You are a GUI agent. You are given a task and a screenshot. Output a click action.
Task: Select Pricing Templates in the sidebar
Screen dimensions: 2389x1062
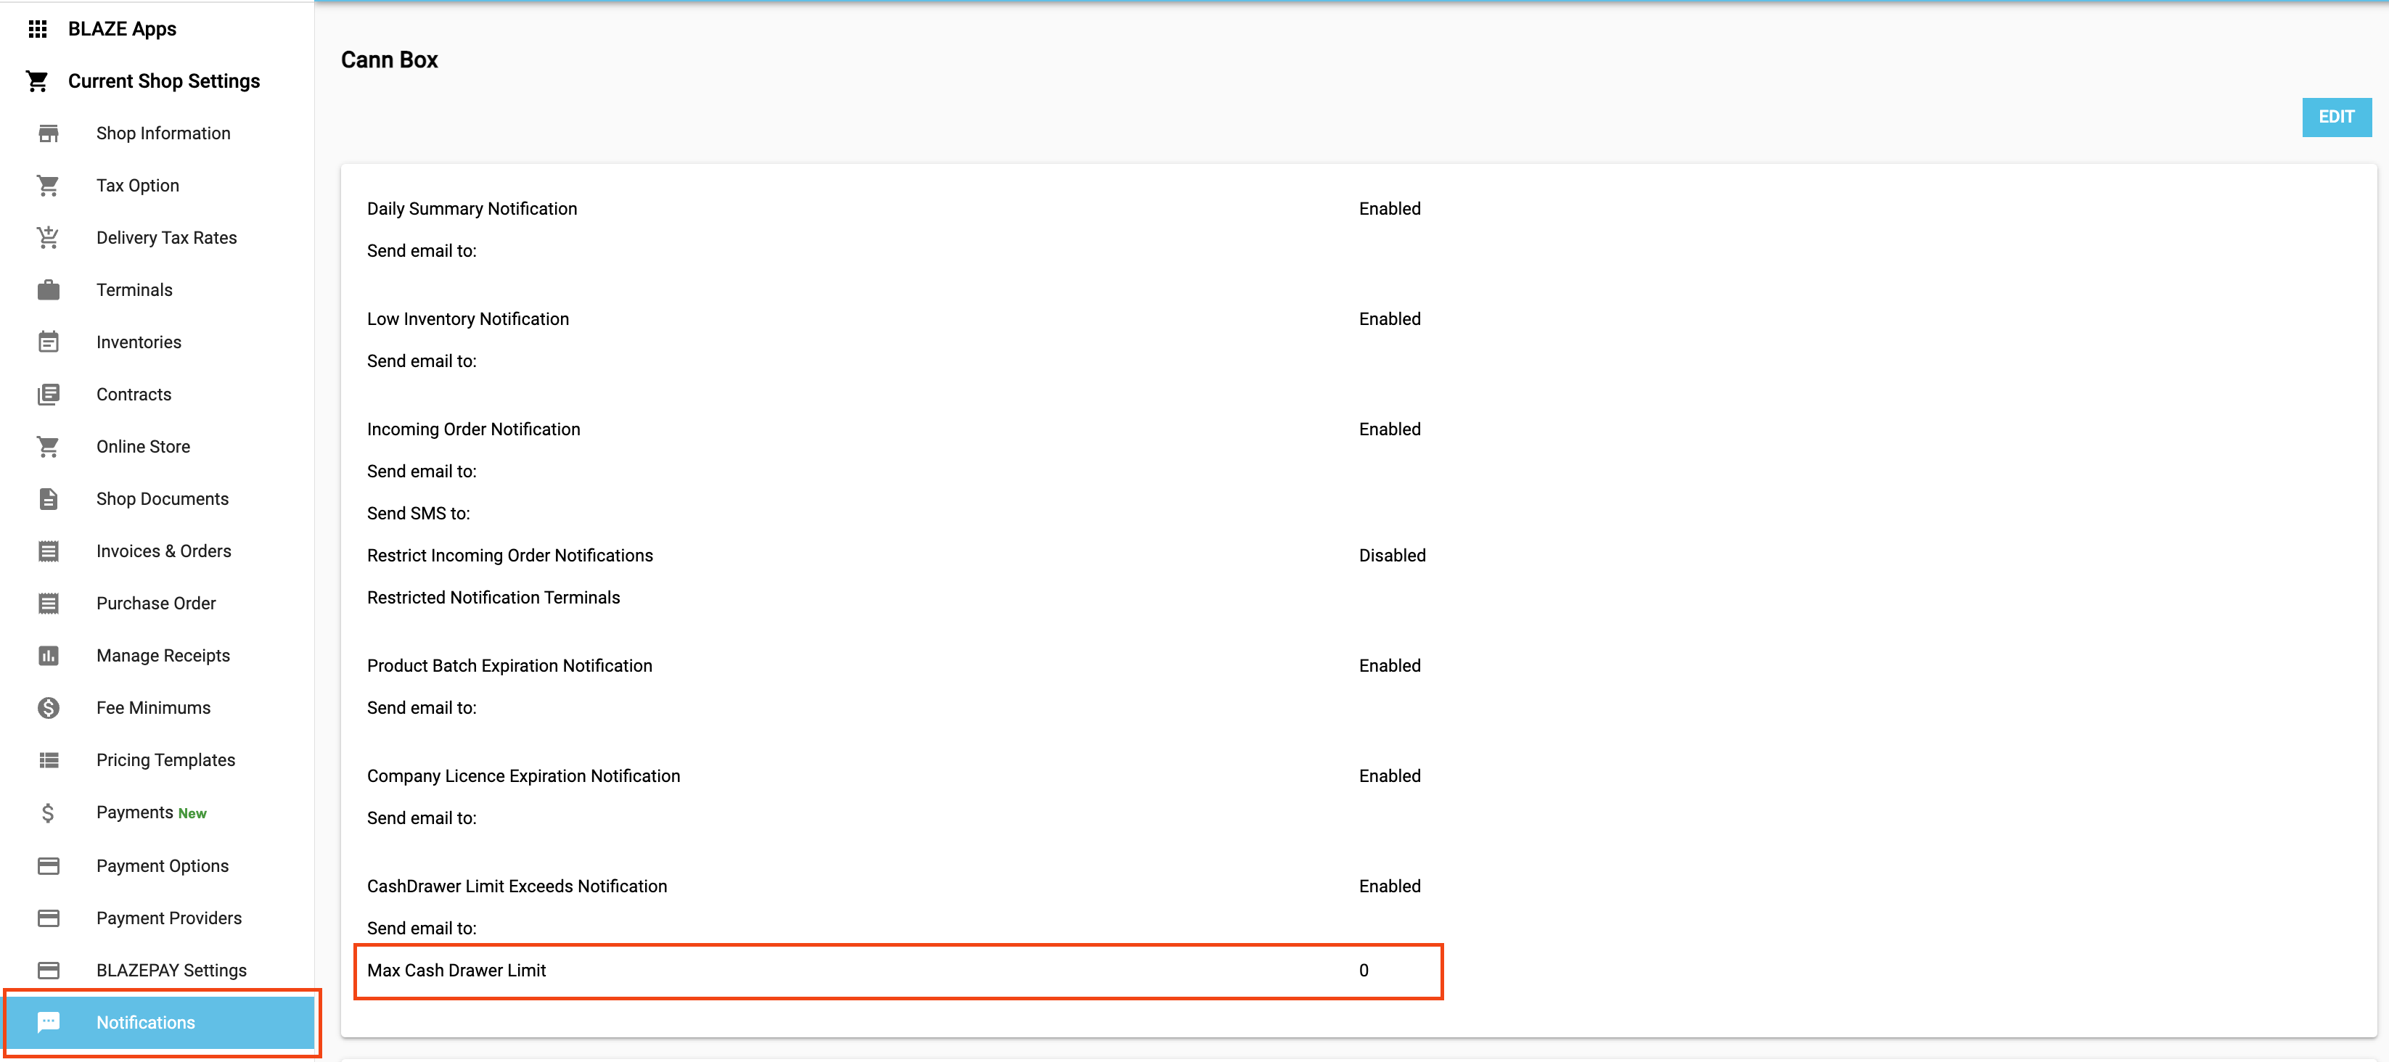coord(165,760)
